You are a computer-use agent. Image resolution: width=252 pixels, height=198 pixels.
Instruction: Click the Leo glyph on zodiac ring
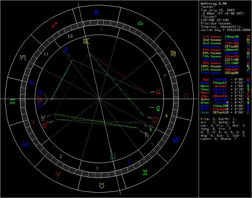click(186, 96)
